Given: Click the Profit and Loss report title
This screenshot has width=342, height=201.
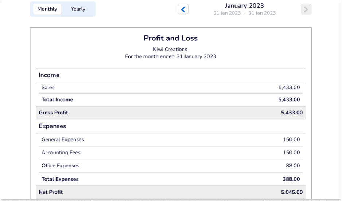Looking at the screenshot, I should pyautogui.click(x=171, y=38).
